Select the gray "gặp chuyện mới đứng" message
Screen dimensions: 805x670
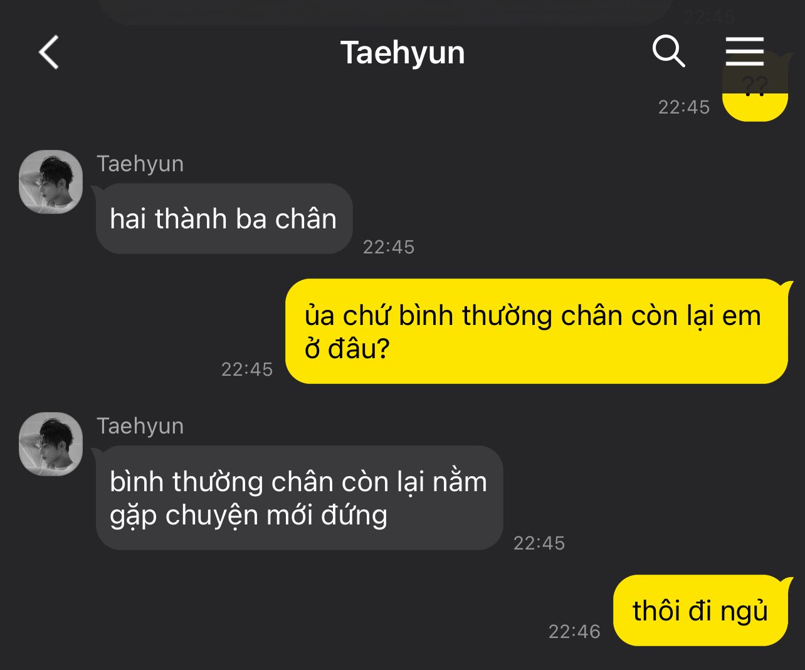[x=299, y=498]
